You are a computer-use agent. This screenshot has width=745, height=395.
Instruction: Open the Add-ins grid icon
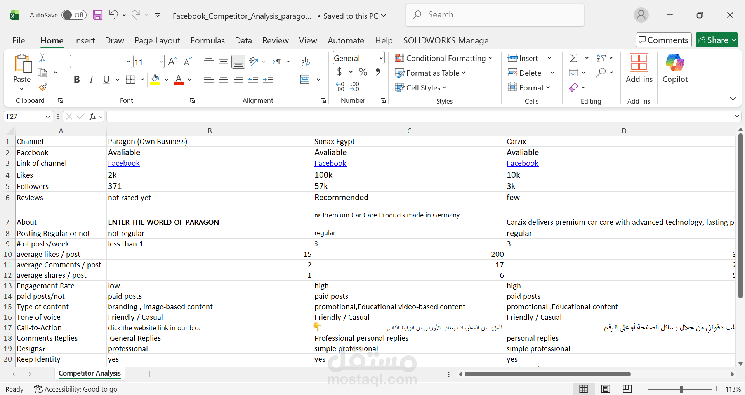[x=639, y=62]
